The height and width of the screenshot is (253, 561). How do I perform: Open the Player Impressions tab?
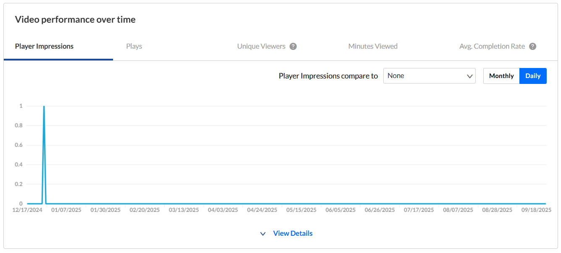(x=44, y=47)
